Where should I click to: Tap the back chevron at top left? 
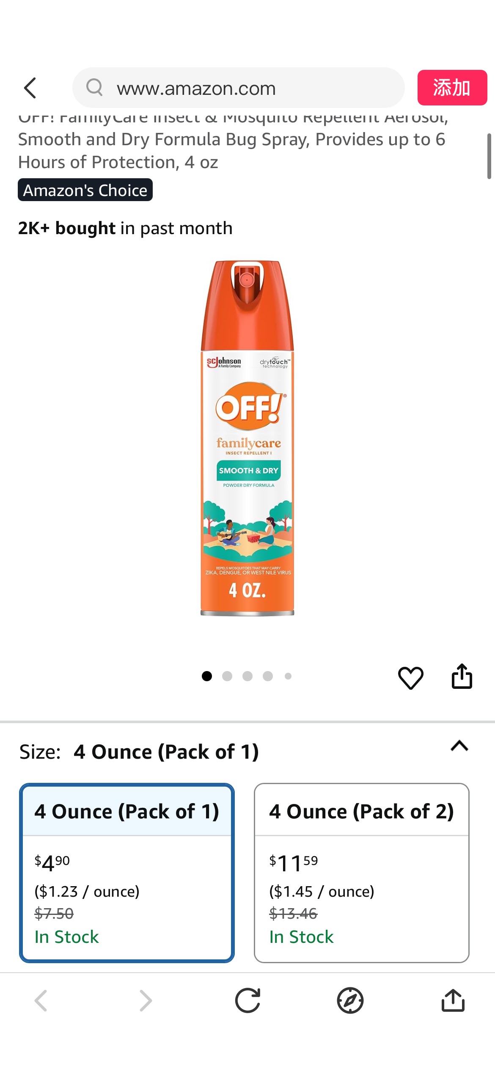point(30,88)
